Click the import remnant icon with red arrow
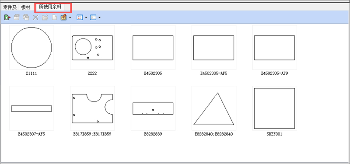 pyautogui.click(x=7, y=17)
